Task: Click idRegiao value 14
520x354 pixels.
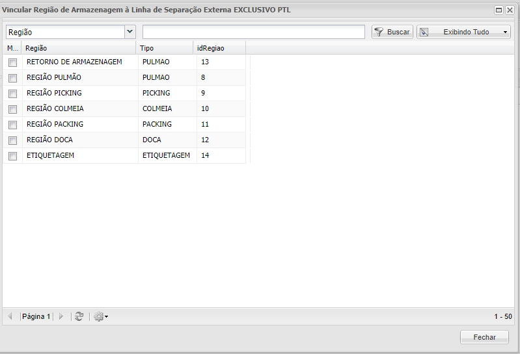Action: pos(221,155)
